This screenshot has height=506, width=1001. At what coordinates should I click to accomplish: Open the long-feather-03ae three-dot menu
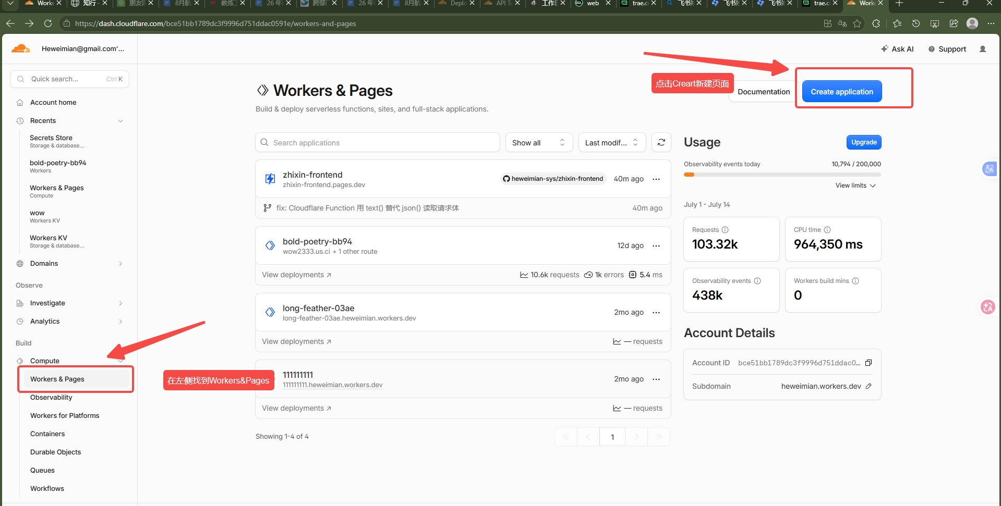tap(656, 312)
